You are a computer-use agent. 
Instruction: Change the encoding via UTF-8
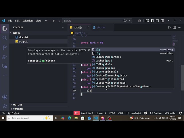[112, 113]
